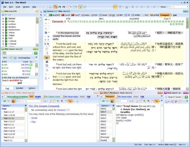The height and width of the screenshot is (147, 190).
Task: Click green back arrow in Matt 3:1-12 book view
Action: tap(5, 101)
